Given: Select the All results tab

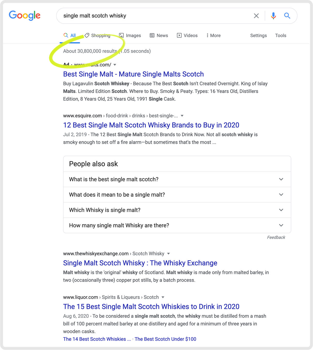Looking at the screenshot, I should click(70, 35).
